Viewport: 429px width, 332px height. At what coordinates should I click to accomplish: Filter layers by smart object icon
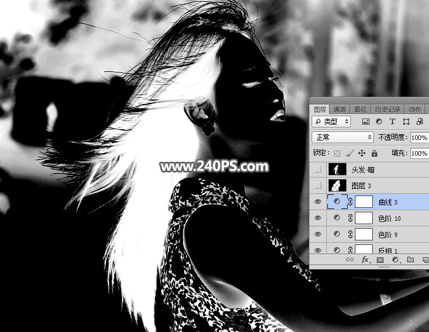tap(419, 121)
